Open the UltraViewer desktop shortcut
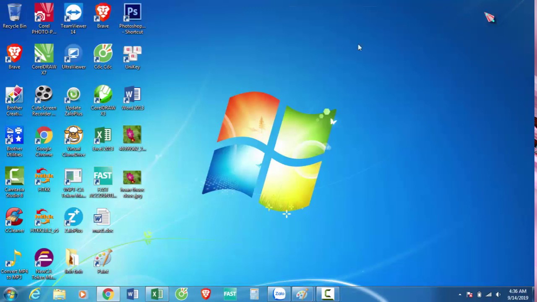This screenshot has height=302, width=537. (73, 57)
